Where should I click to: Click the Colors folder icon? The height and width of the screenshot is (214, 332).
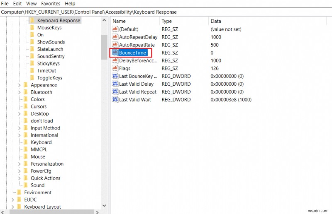tap(25, 99)
